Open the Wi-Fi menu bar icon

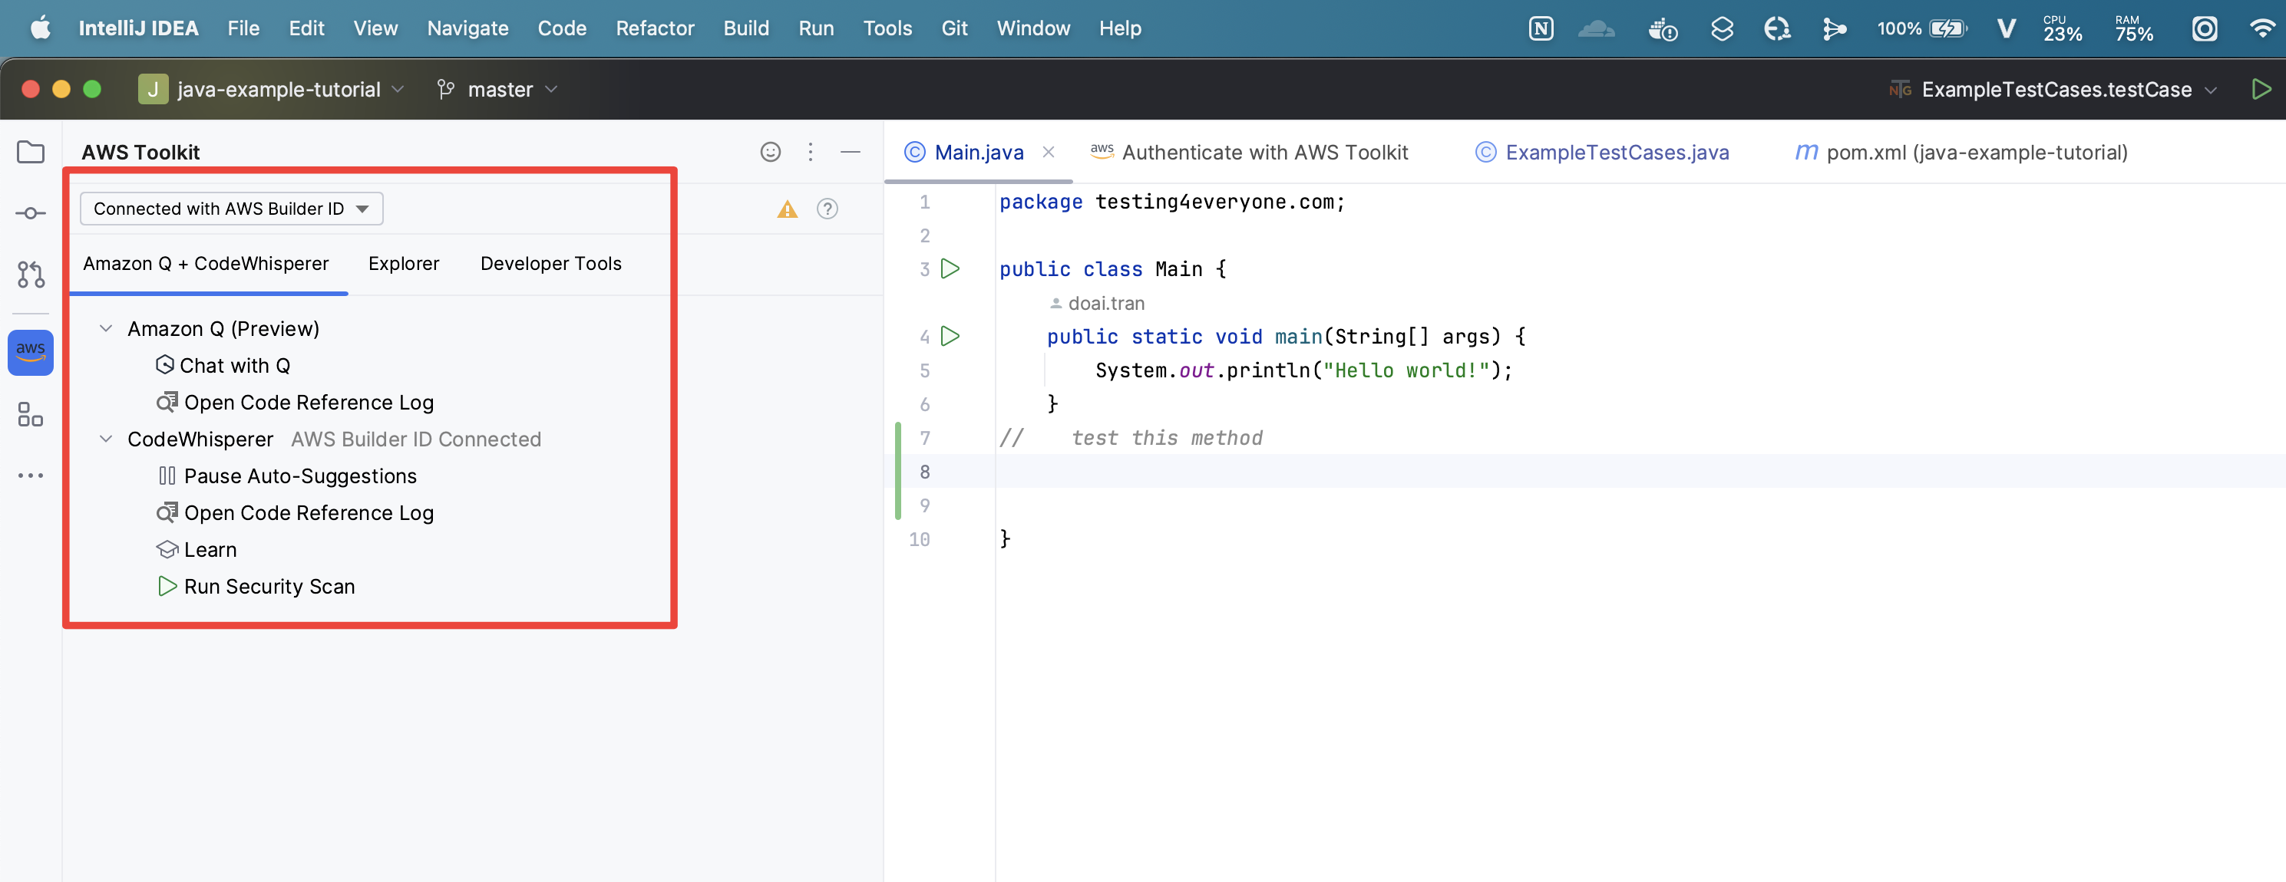pyautogui.click(x=2263, y=28)
